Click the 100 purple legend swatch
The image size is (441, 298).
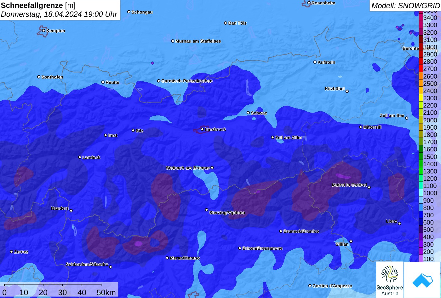[421, 259]
